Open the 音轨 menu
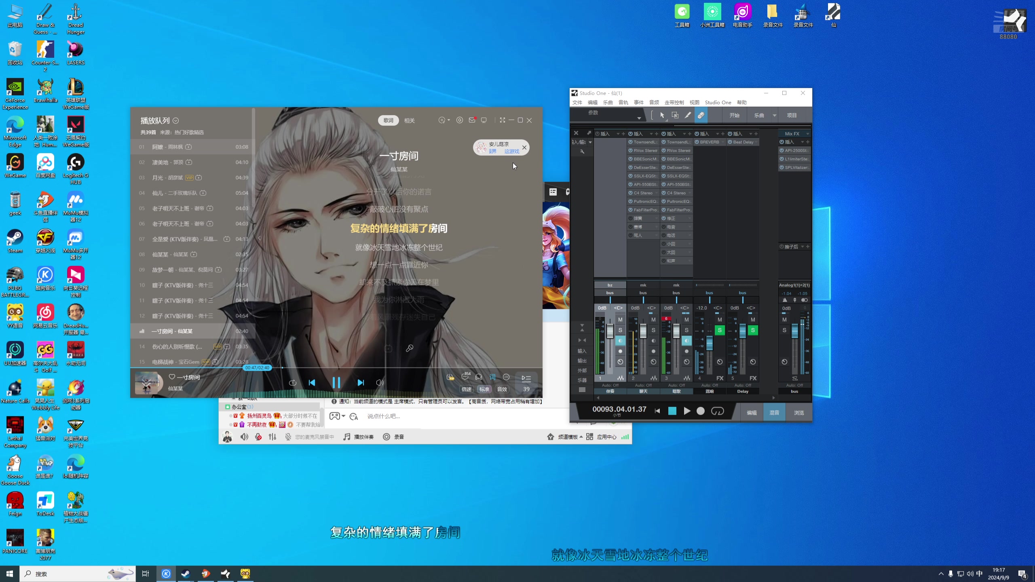The image size is (1035, 582). click(x=623, y=103)
